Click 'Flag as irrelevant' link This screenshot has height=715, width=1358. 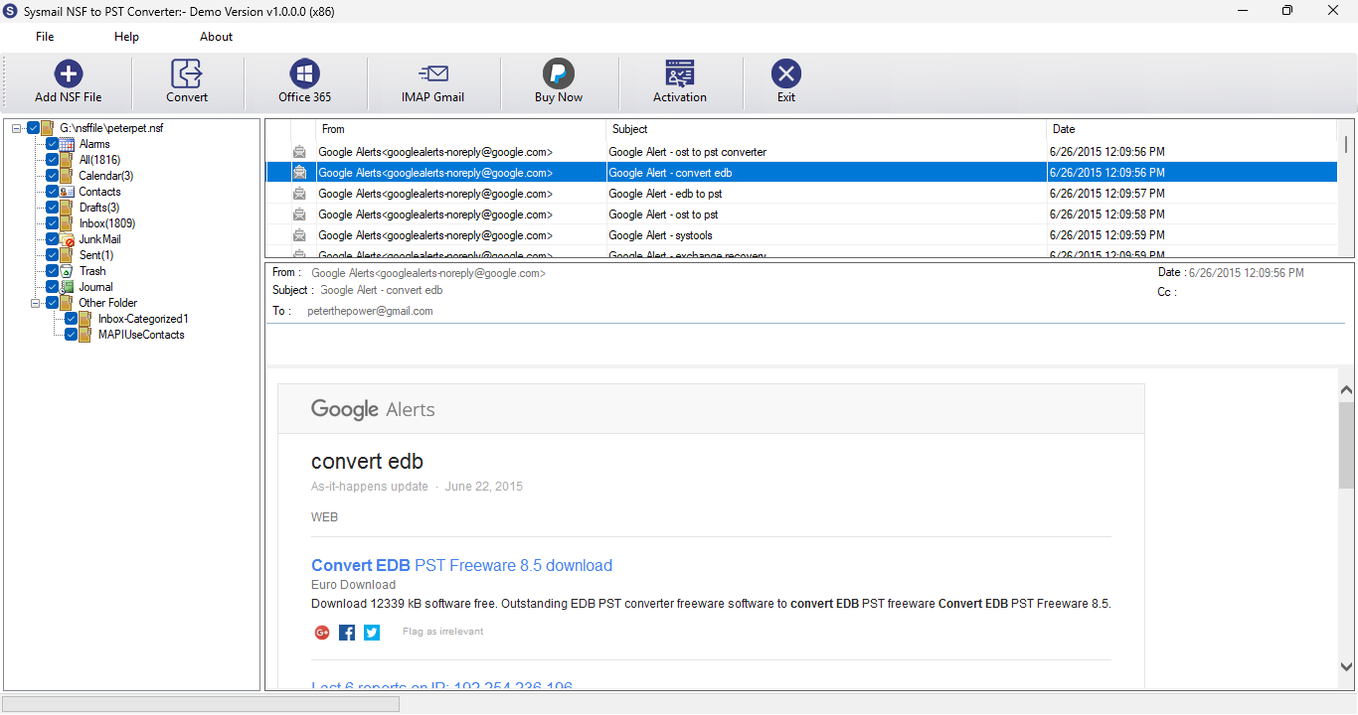click(x=443, y=632)
